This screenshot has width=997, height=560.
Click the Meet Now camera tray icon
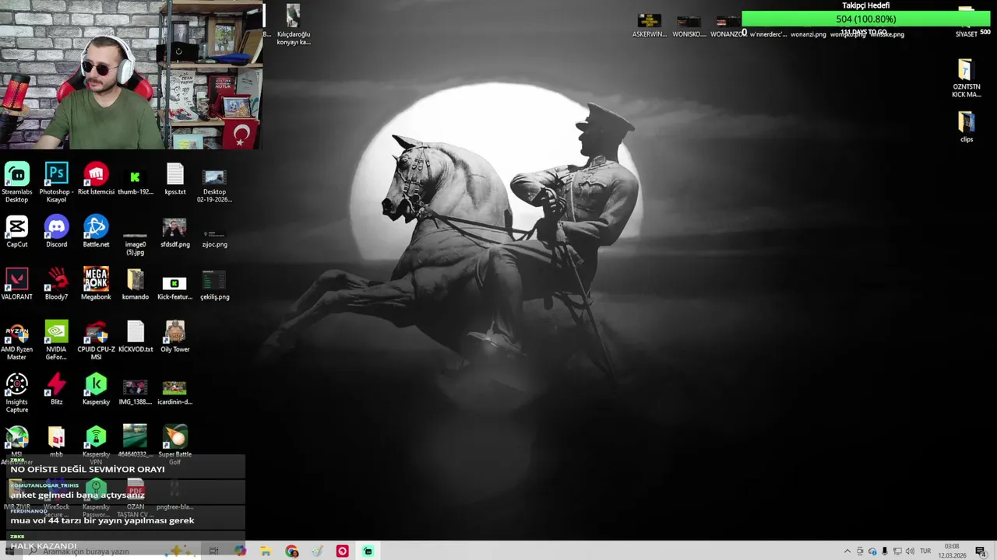coord(860,551)
